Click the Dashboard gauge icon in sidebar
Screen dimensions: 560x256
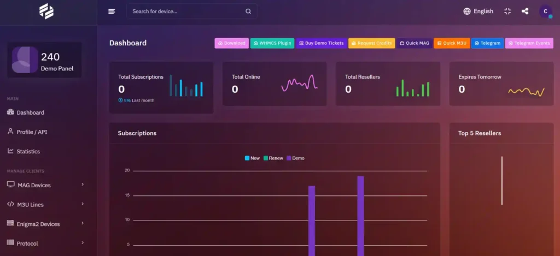coord(10,112)
